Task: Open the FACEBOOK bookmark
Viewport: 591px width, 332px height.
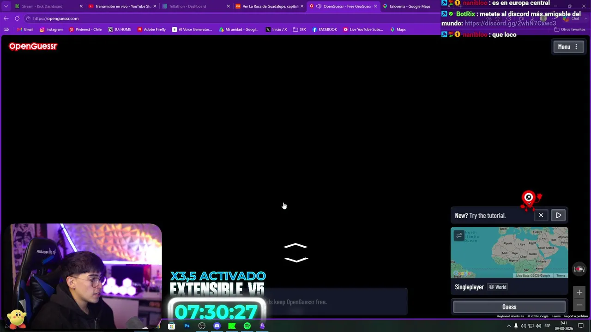Action: coord(325,30)
